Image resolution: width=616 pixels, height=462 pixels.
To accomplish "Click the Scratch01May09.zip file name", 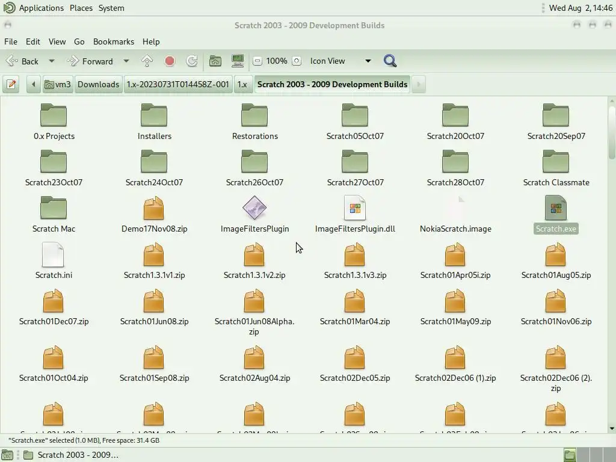I will click(455, 321).
